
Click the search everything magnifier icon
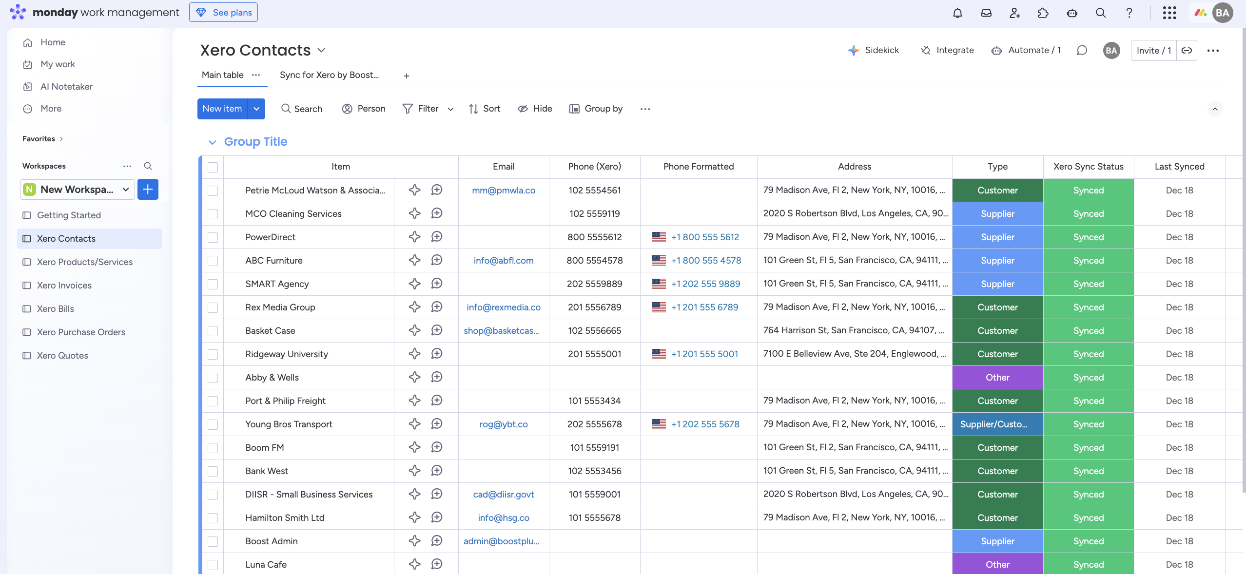coord(1101,13)
